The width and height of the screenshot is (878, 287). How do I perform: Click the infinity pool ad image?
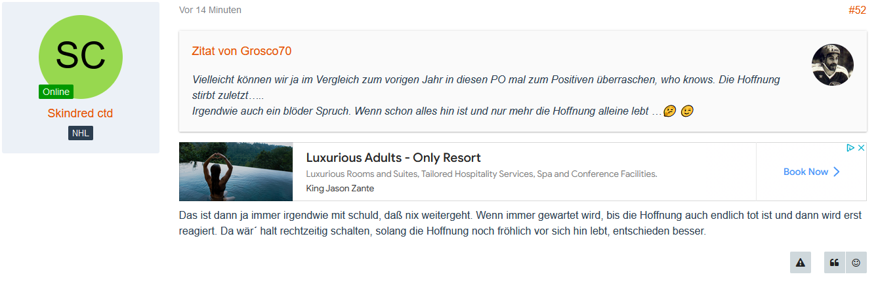point(236,172)
